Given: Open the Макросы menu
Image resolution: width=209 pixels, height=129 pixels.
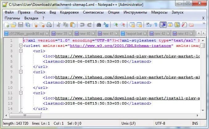Looking at the screenshot, I should (x=159, y=12).
